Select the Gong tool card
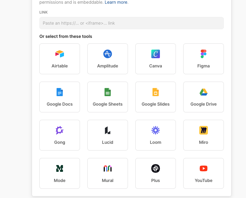 (x=60, y=135)
